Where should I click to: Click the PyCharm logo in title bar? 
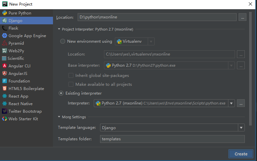5,4
